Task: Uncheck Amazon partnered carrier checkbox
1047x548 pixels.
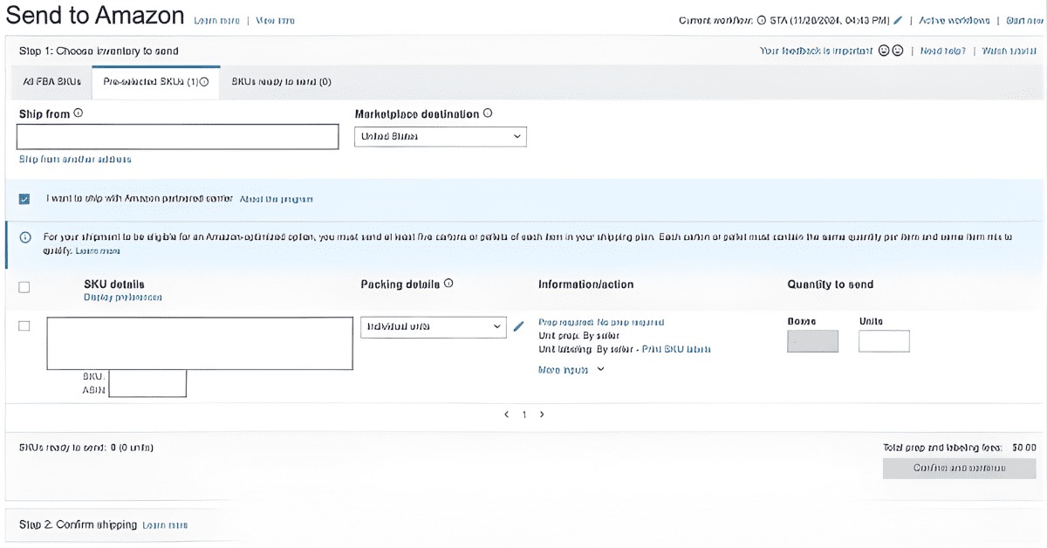Action: (24, 199)
